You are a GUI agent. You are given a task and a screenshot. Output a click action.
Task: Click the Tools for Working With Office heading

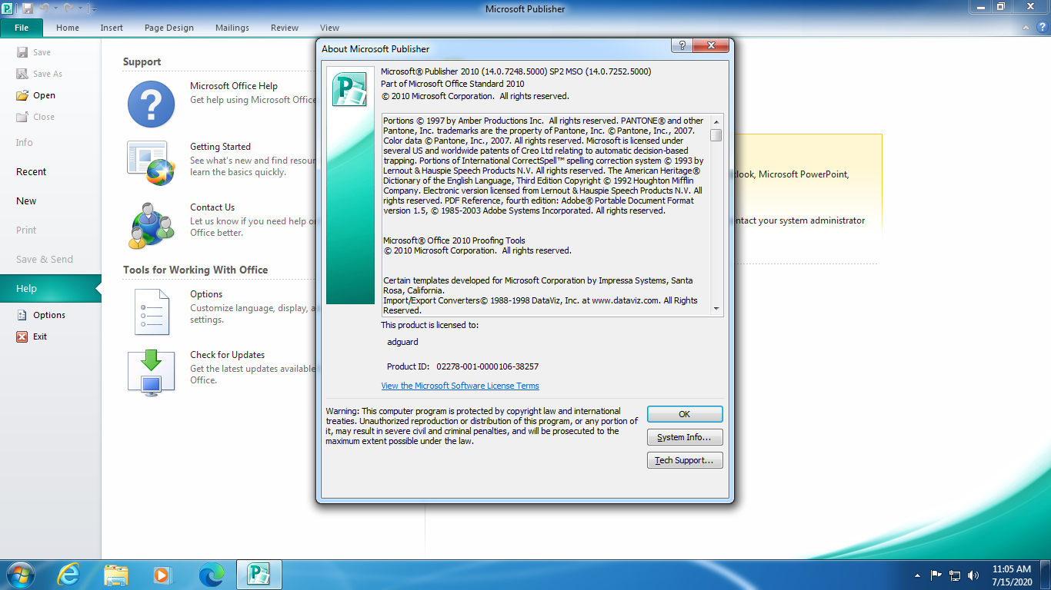pyautogui.click(x=195, y=270)
